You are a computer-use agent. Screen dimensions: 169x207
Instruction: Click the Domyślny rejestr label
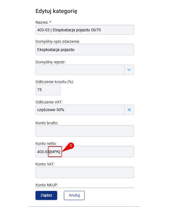tap(50, 62)
